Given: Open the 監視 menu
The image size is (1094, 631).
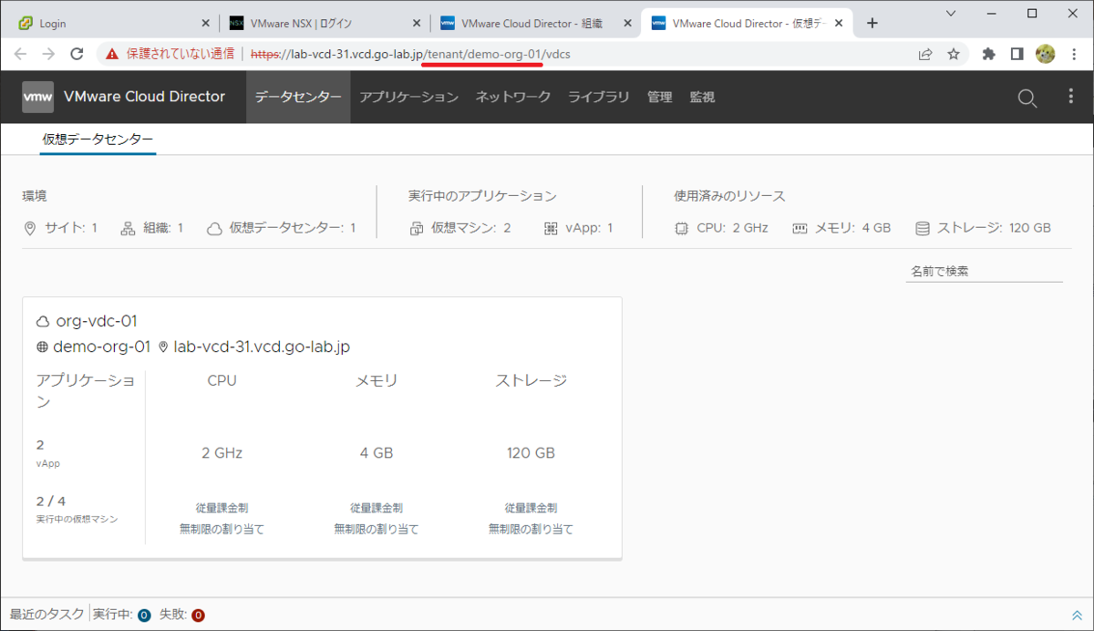Looking at the screenshot, I should (702, 97).
